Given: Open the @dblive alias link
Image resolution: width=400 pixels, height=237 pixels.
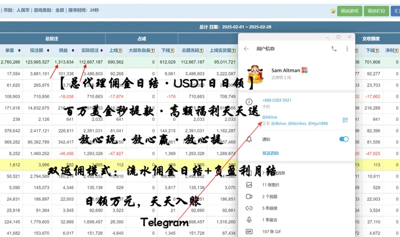Looking at the screenshot, I should pos(278,123).
